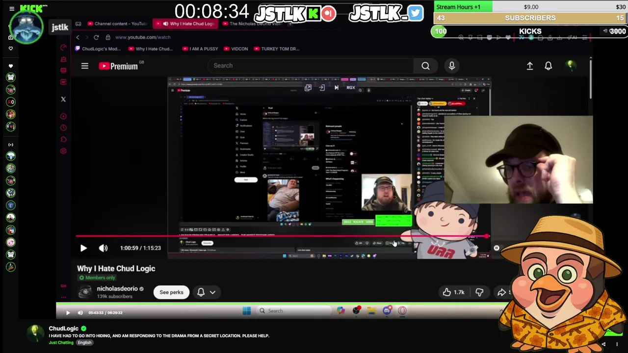
Task: Open the VIDCON bookmark
Action: coord(235,49)
